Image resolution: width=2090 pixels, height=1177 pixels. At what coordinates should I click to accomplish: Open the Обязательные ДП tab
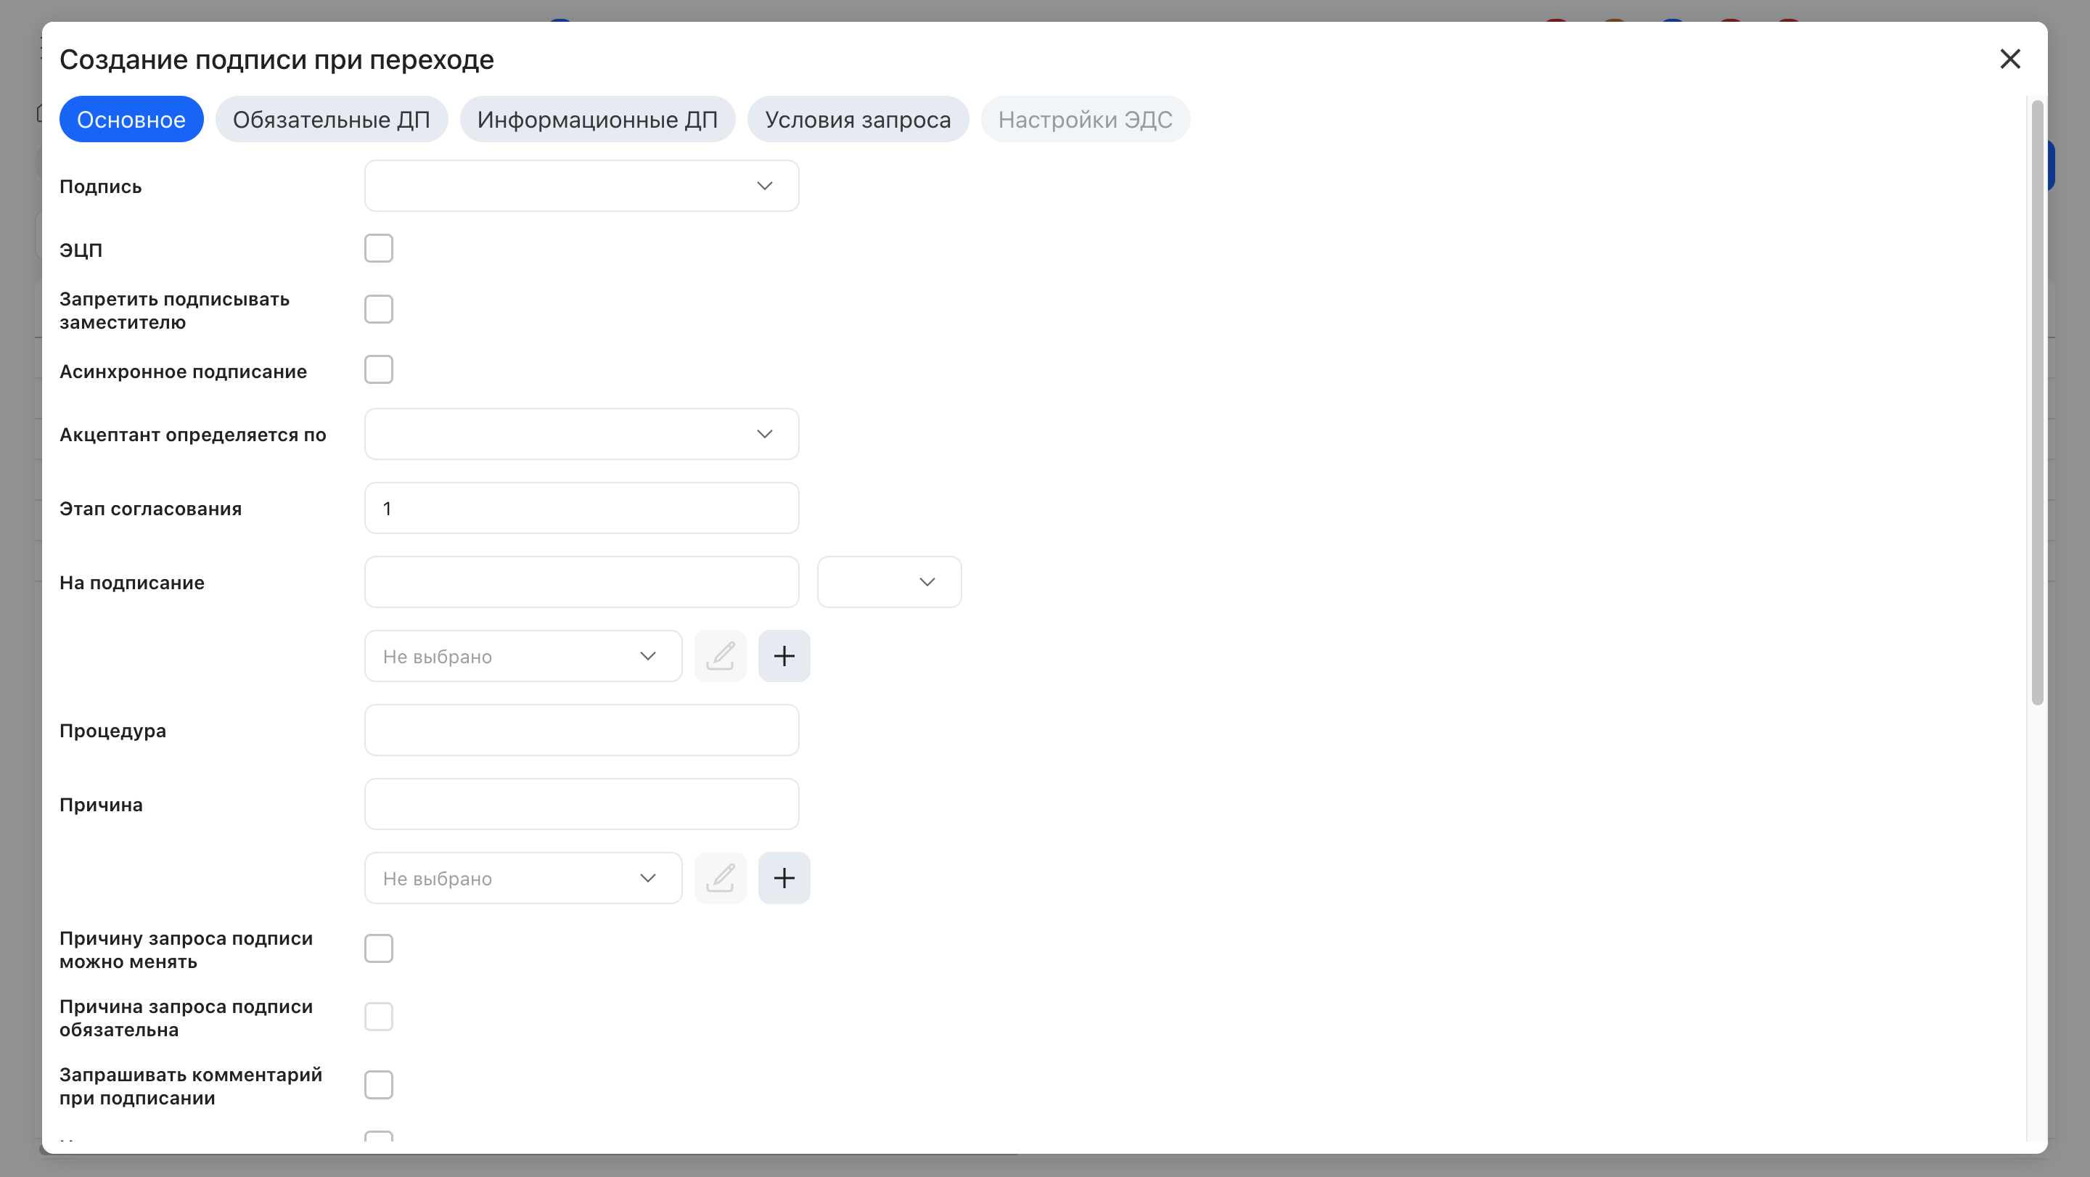tap(331, 119)
